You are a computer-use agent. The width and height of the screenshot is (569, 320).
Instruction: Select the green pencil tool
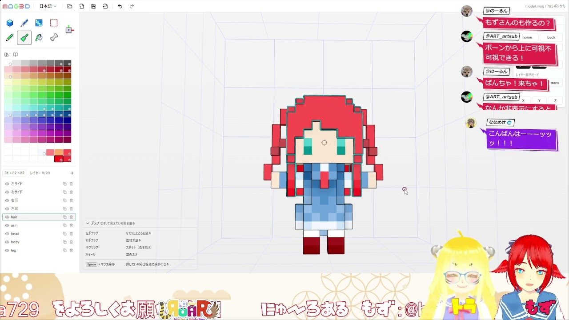pyautogui.click(x=10, y=38)
